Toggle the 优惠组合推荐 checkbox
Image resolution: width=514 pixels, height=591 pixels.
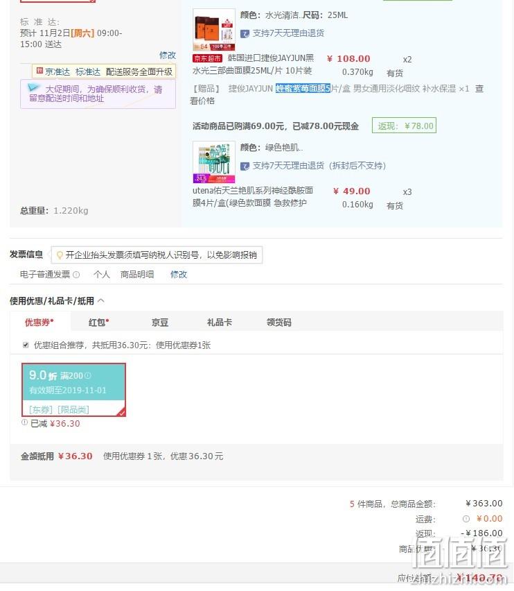pyautogui.click(x=26, y=345)
